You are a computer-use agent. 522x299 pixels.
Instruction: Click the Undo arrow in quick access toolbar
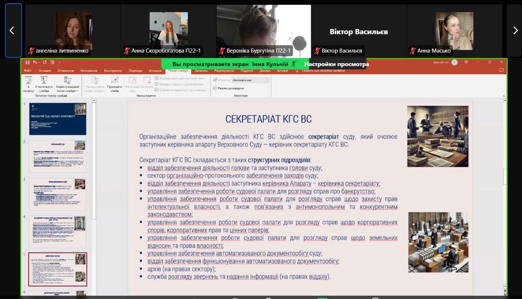(x=35, y=62)
